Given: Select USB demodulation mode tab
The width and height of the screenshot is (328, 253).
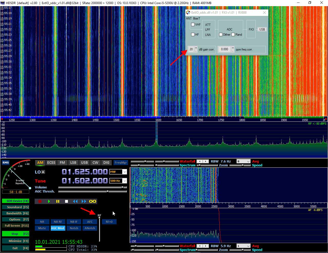Looking at the screenshot, I should pos(84,163).
